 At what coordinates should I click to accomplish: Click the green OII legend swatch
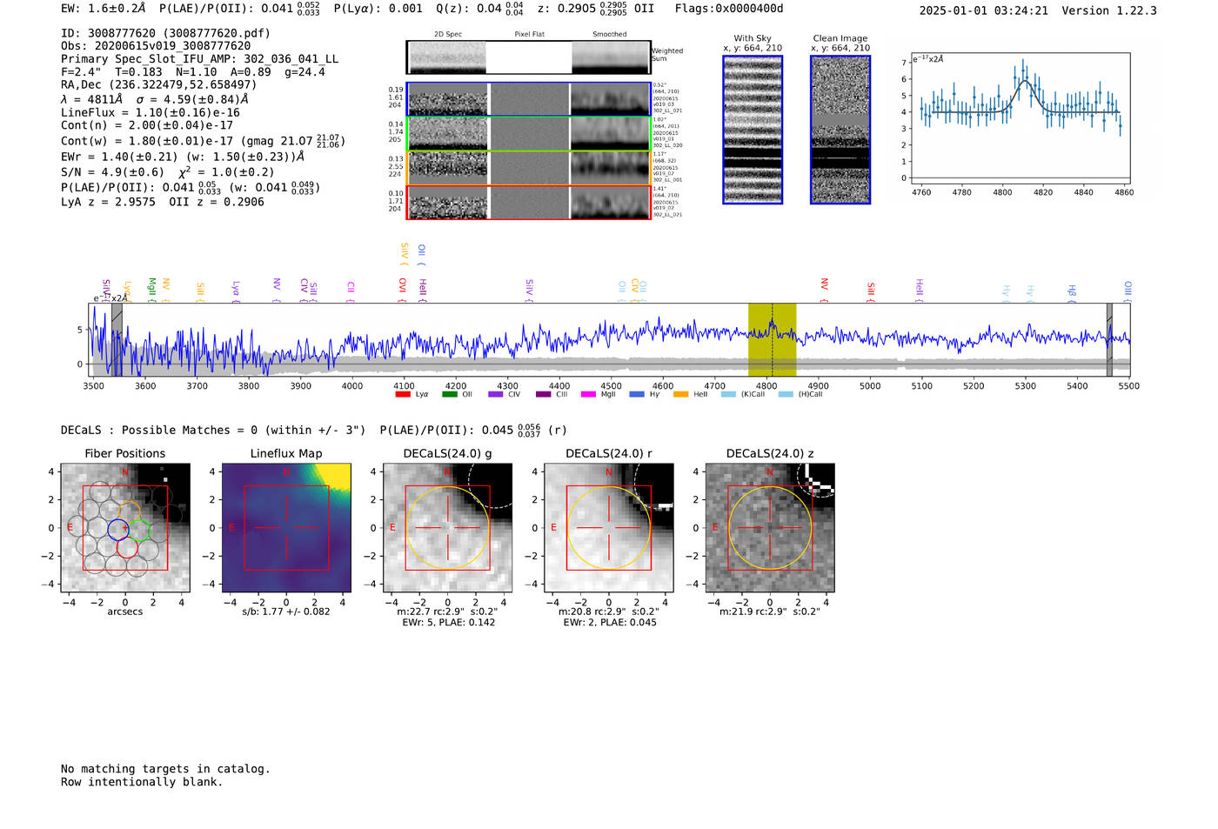449,394
